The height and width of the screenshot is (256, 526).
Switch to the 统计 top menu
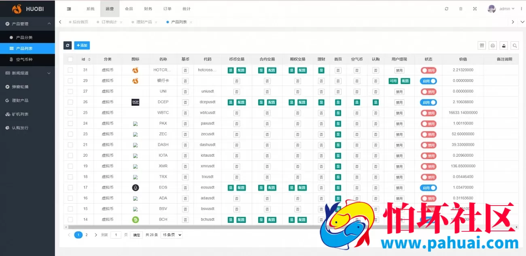point(187,9)
